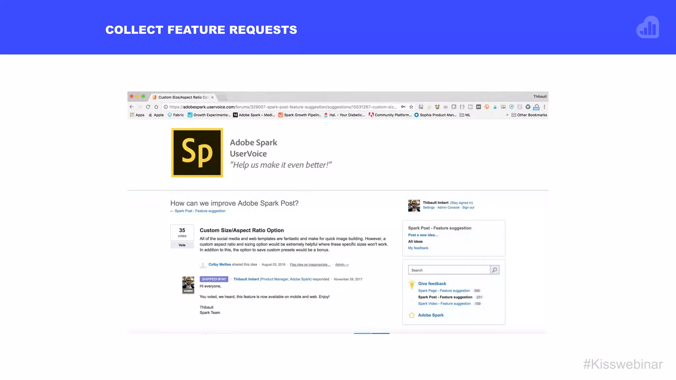Click Flag idea as inappropriate
The height and width of the screenshot is (380, 676).
click(x=310, y=265)
